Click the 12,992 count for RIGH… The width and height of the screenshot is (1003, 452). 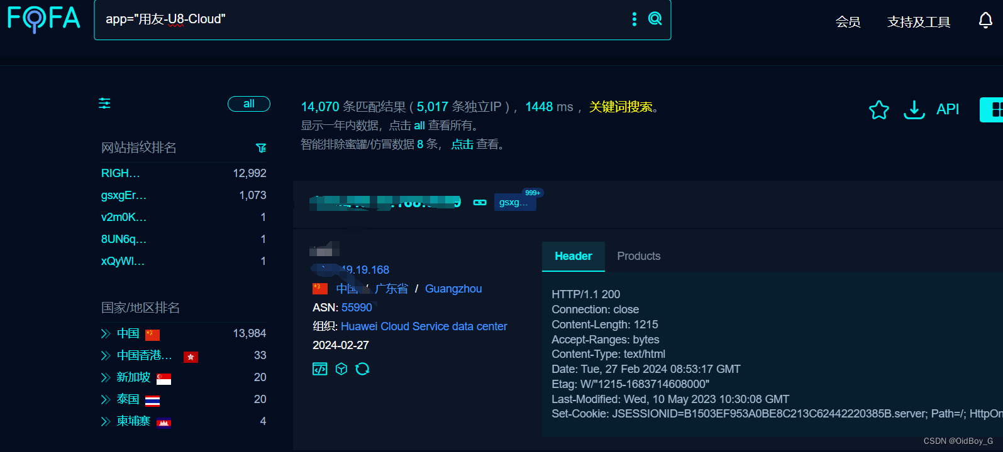(x=250, y=173)
